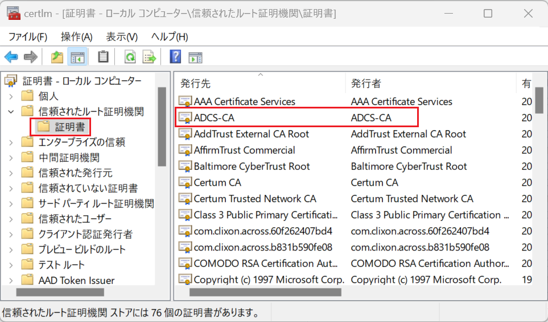The width and height of the screenshot is (548, 322).
Task: Click the certificate icon of AAA Certificate Services
Action: pos(185,102)
